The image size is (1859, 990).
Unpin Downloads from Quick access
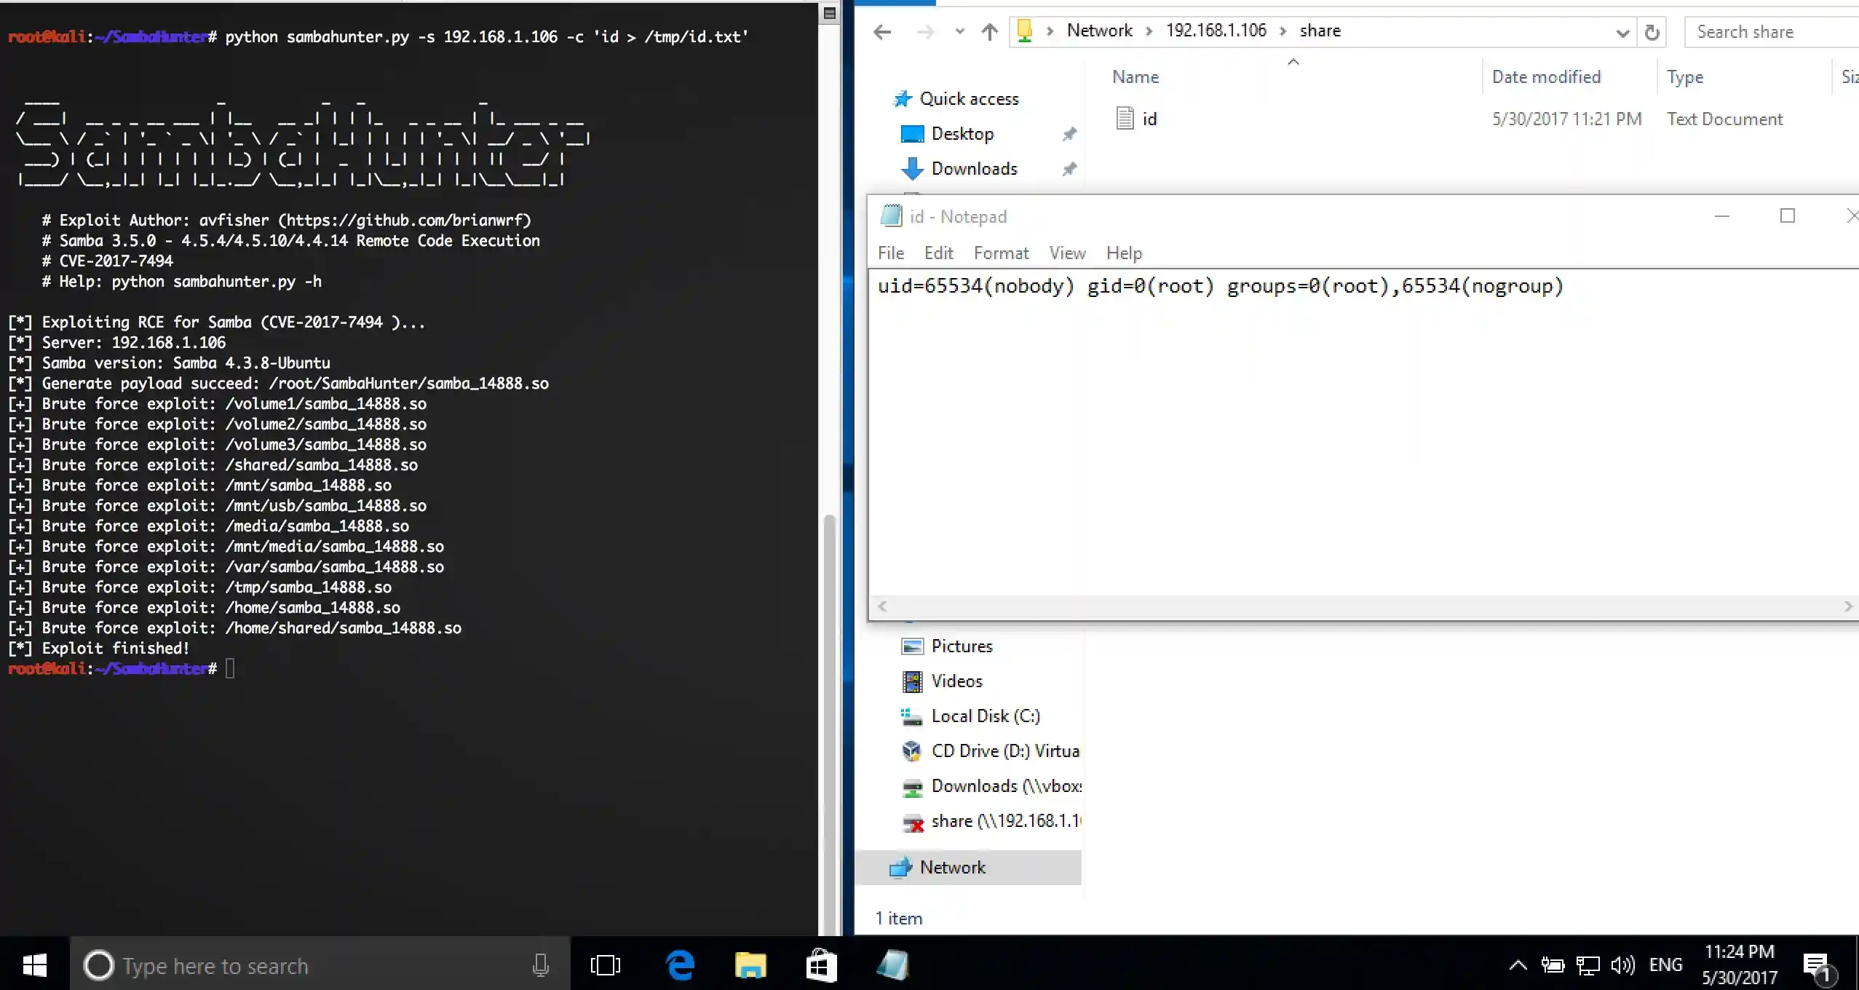click(x=1069, y=169)
